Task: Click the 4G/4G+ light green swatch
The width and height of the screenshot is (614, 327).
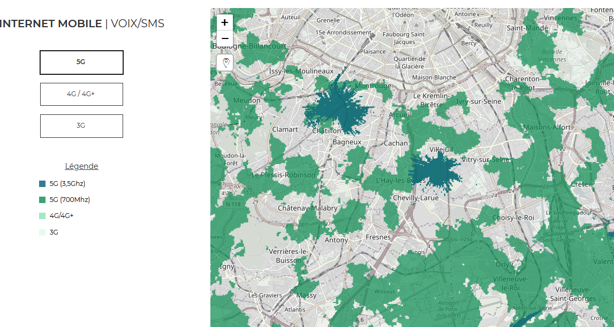Action: (x=42, y=216)
